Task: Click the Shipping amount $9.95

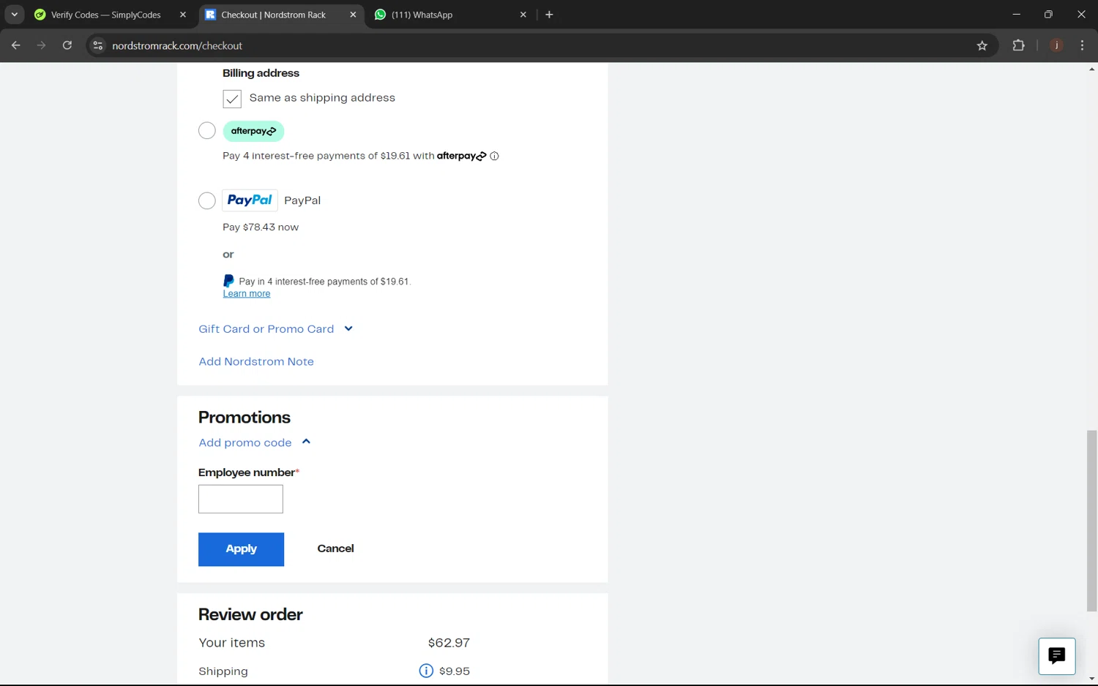Action: pos(455,671)
